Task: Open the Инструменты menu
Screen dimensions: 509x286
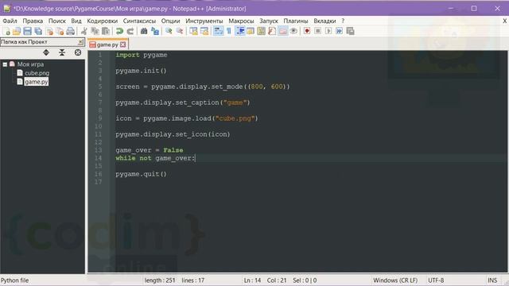Action: [204, 21]
